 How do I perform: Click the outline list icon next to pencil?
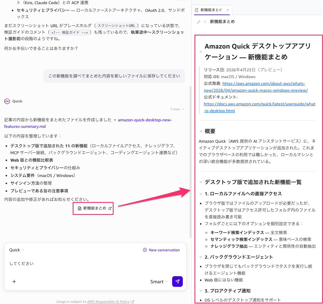[x=205, y=22]
